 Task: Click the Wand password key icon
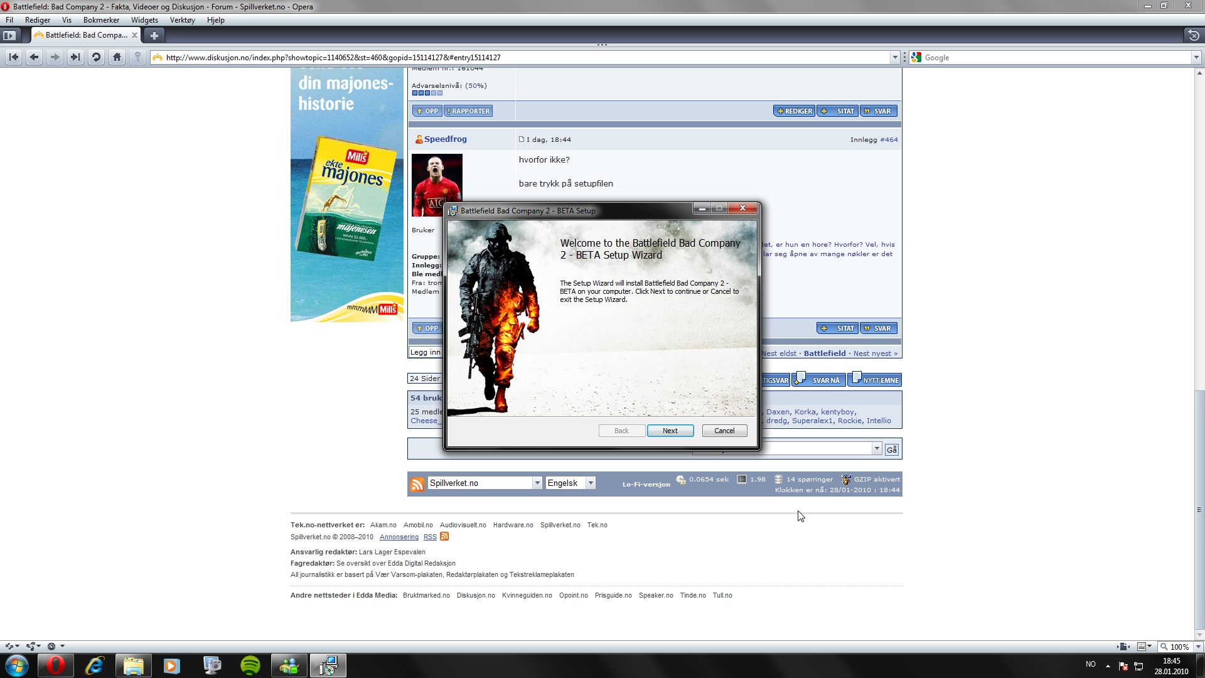(137, 57)
